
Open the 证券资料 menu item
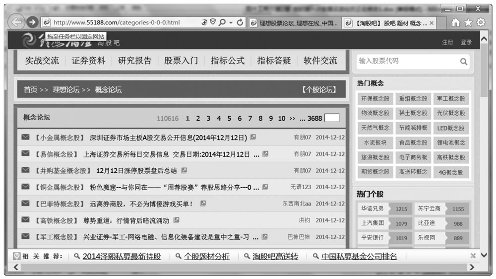tap(88, 61)
